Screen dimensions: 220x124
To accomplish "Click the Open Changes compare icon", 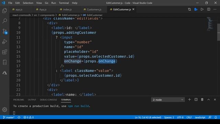I will click(189, 9).
